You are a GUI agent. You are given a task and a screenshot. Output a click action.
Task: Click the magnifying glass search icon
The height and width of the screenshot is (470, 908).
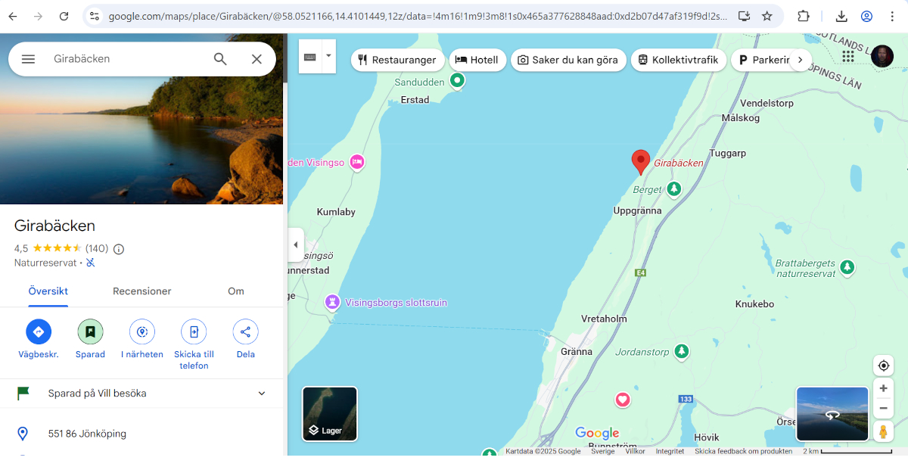pos(220,59)
